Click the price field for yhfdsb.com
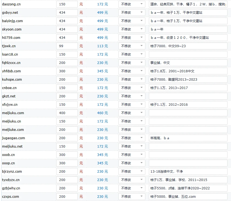This screenshot has width=231, height=201. tap(67, 71)
